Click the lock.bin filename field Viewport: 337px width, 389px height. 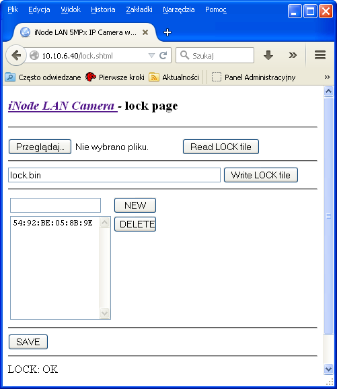(114, 175)
